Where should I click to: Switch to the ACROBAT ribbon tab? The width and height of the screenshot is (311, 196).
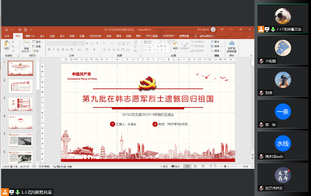coord(169,35)
